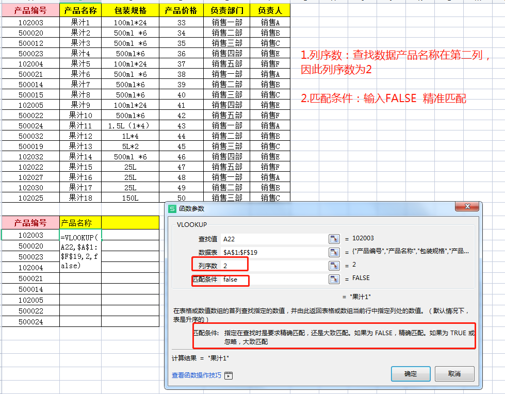This screenshot has height=394, width=505.
Task: Select cell 500012
Action: tap(30, 43)
